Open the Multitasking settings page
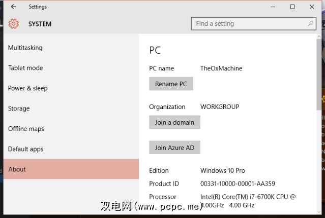325x218 pixels. 71,48
